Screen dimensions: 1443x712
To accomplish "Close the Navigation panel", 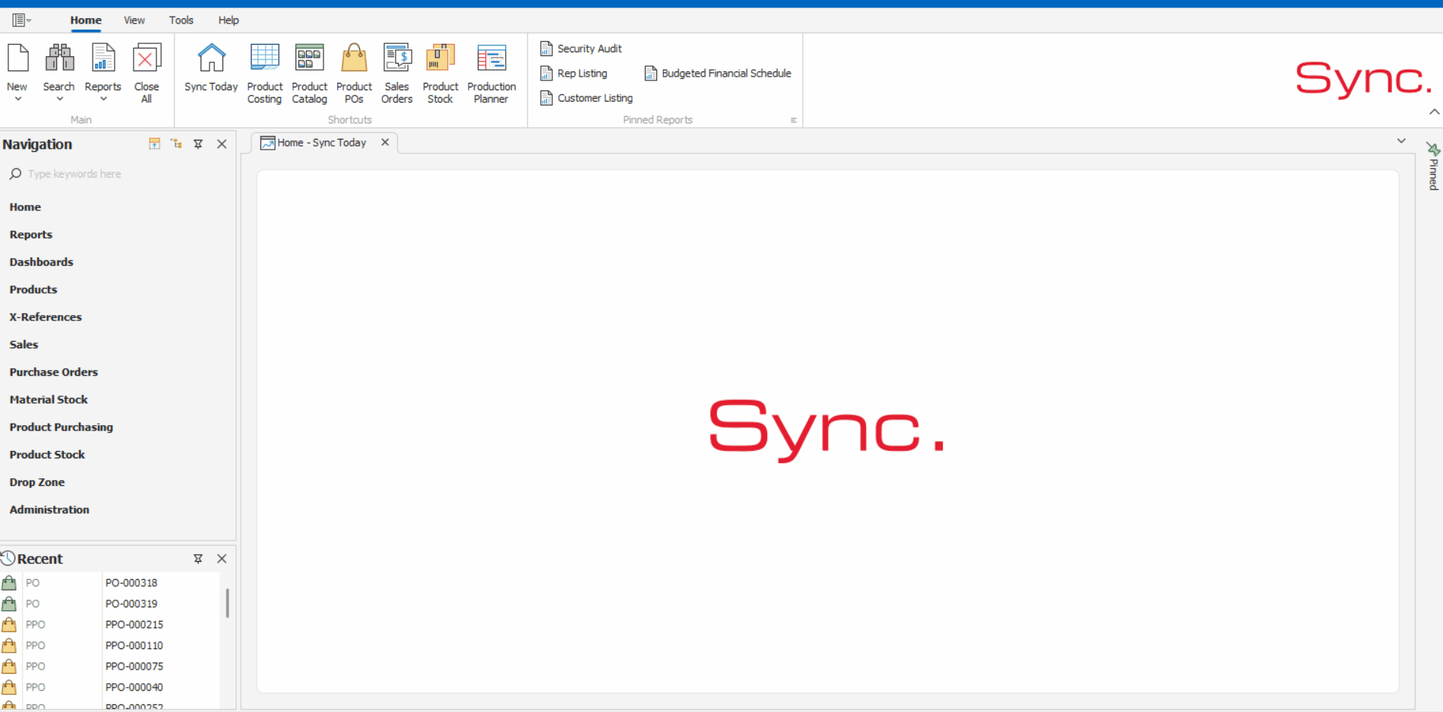I will (222, 143).
